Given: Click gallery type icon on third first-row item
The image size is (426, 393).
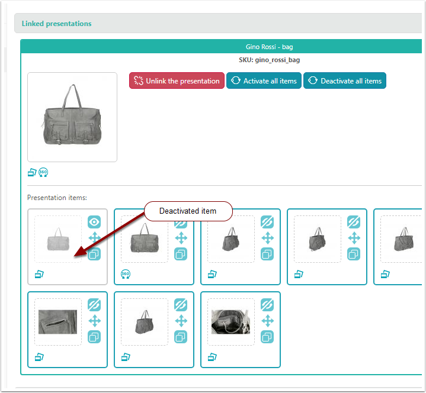Looking at the screenshot, I should 212,274.
